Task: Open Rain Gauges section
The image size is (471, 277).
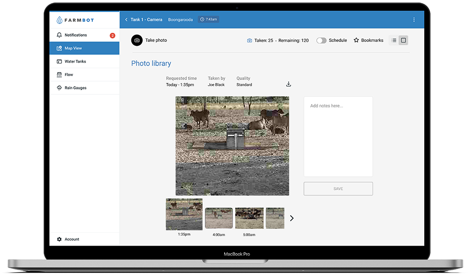Action: [x=75, y=88]
